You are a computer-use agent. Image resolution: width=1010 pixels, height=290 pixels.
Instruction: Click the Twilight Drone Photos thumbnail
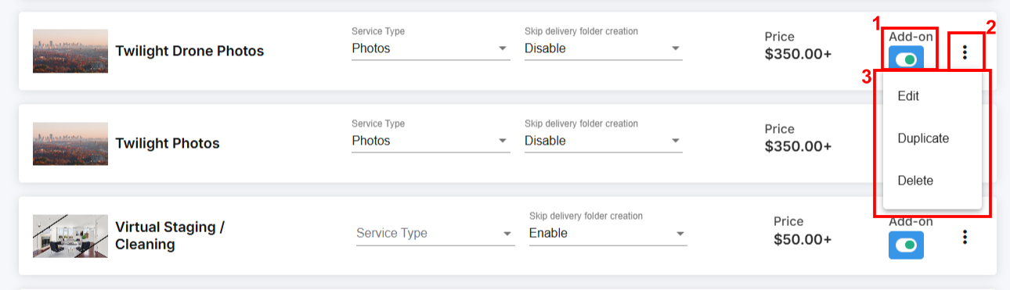pyautogui.click(x=70, y=51)
